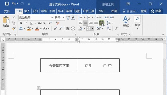Open the font size 五号 dropdown

63,17
